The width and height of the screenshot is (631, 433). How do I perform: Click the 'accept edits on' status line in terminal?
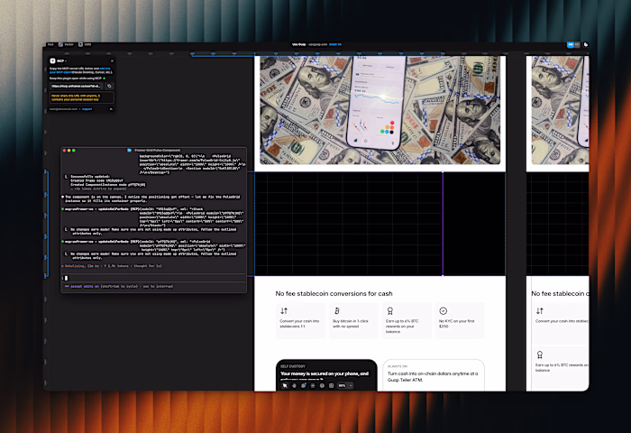[x=119, y=286]
